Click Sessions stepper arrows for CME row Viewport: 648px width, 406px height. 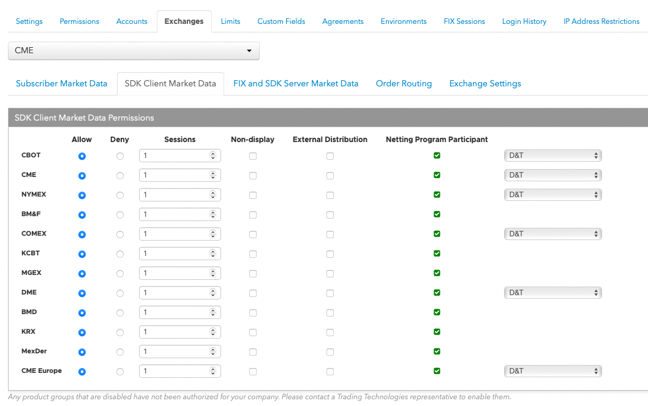pos(213,175)
